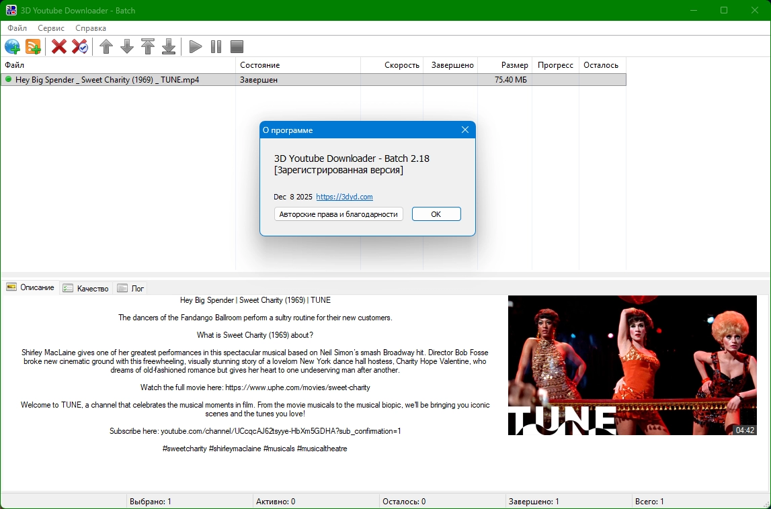Click the uphe.com movie URL text
This screenshot has width=771, height=509.
[298, 387]
